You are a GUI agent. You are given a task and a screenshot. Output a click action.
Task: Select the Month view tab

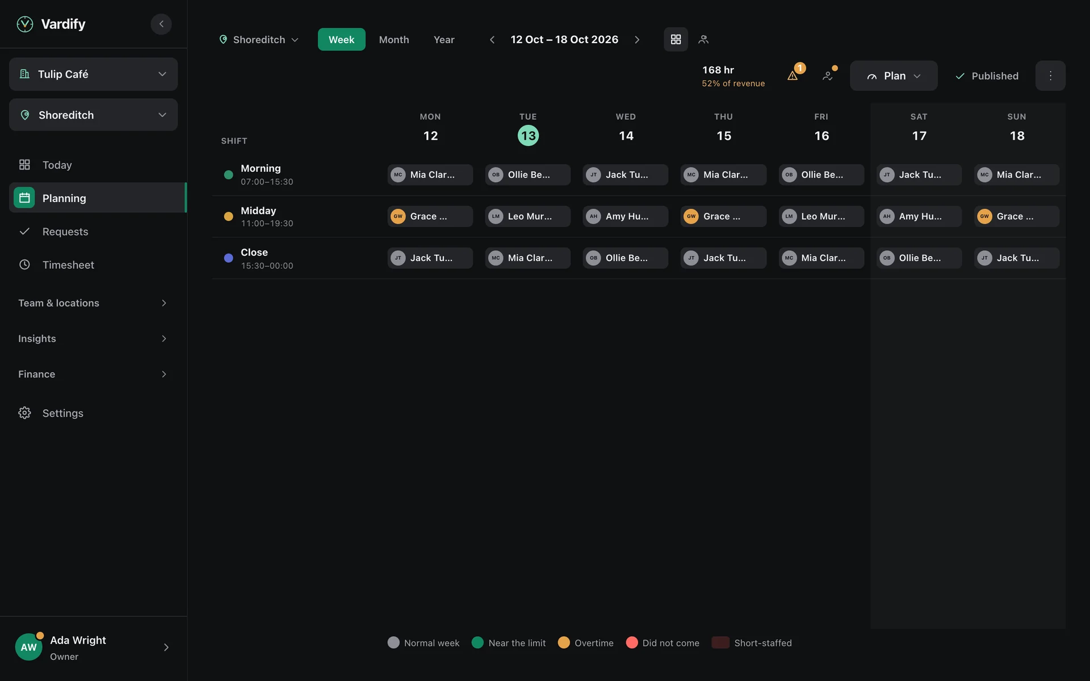(x=394, y=40)
